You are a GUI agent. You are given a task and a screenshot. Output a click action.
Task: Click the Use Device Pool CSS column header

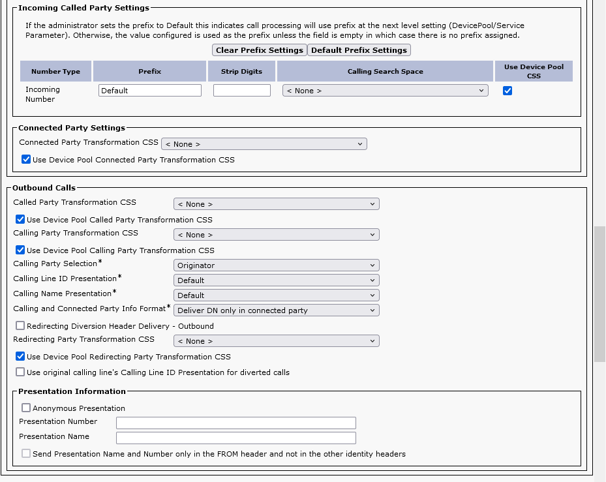click(534, 71)
